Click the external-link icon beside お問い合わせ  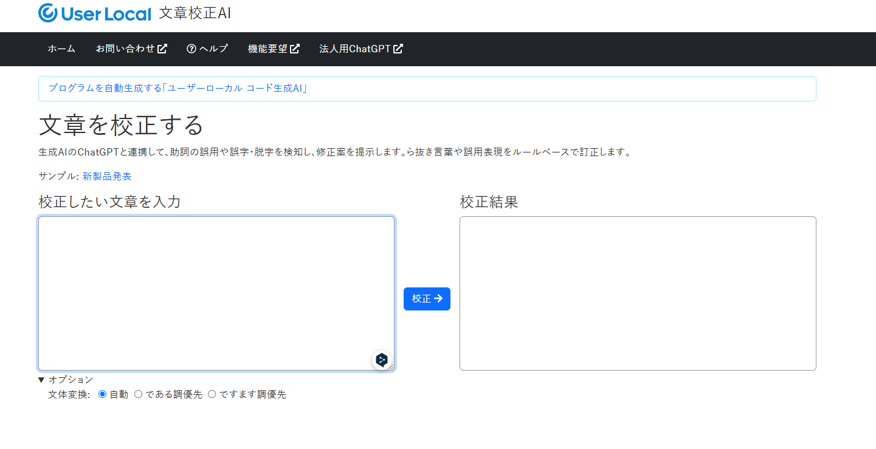tap(163, 49)
